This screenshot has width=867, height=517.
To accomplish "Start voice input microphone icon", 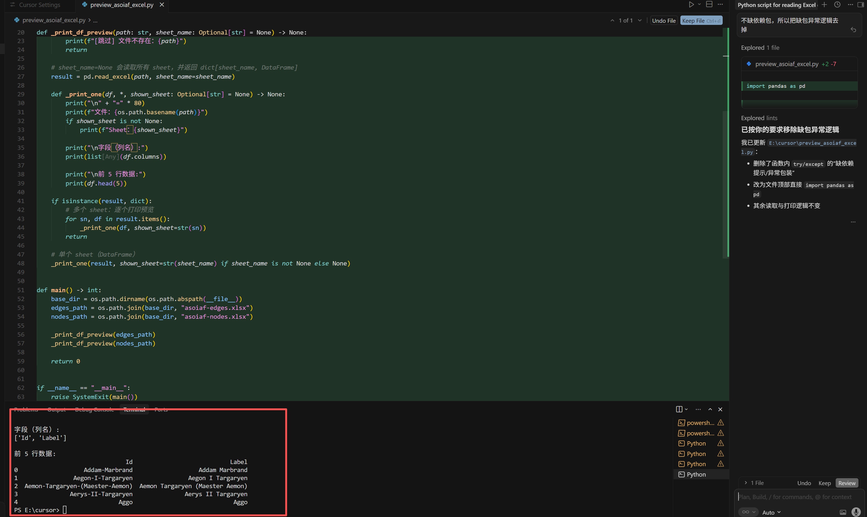I will click(855, 512).
